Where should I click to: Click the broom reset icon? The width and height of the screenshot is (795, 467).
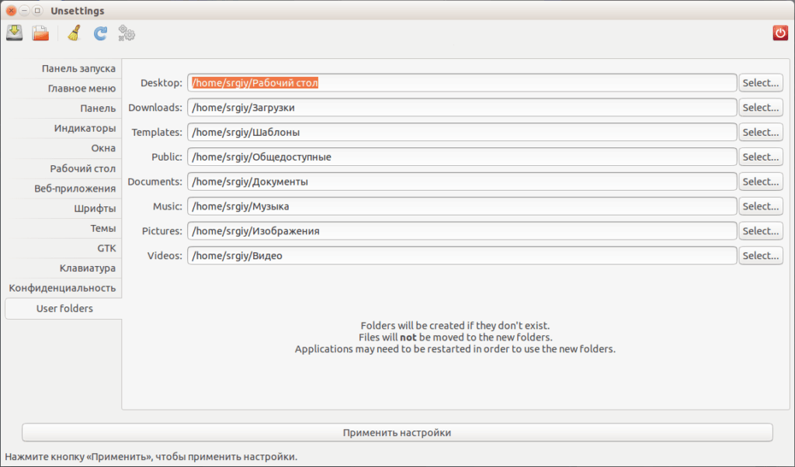point(75,33)
